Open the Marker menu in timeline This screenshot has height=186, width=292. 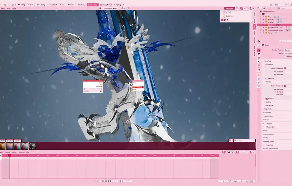14,152
